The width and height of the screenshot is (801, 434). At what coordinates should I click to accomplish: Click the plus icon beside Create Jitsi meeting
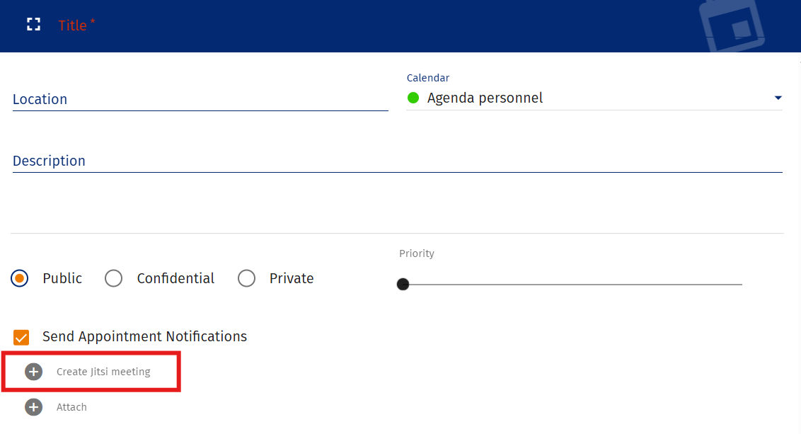point(34,372)
